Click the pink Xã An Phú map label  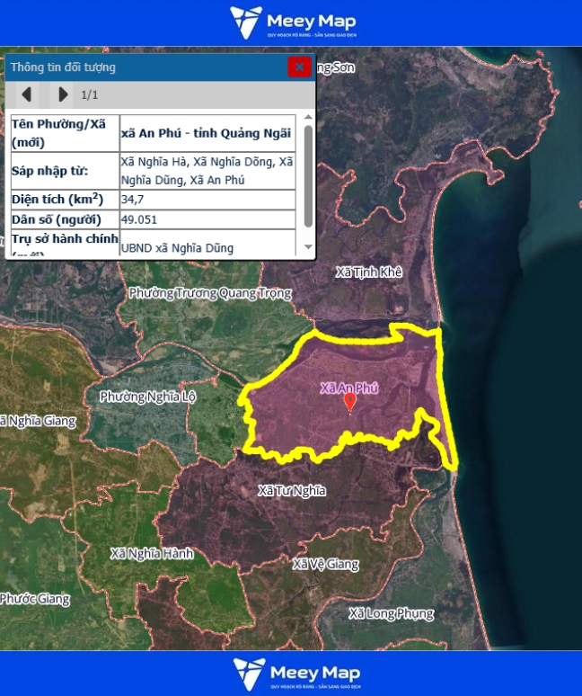349,388
